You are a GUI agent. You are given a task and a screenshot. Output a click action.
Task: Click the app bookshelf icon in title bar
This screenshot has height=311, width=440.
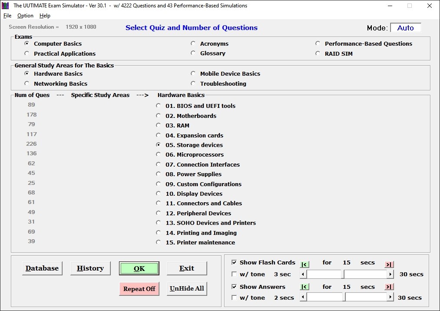point(5,5)
